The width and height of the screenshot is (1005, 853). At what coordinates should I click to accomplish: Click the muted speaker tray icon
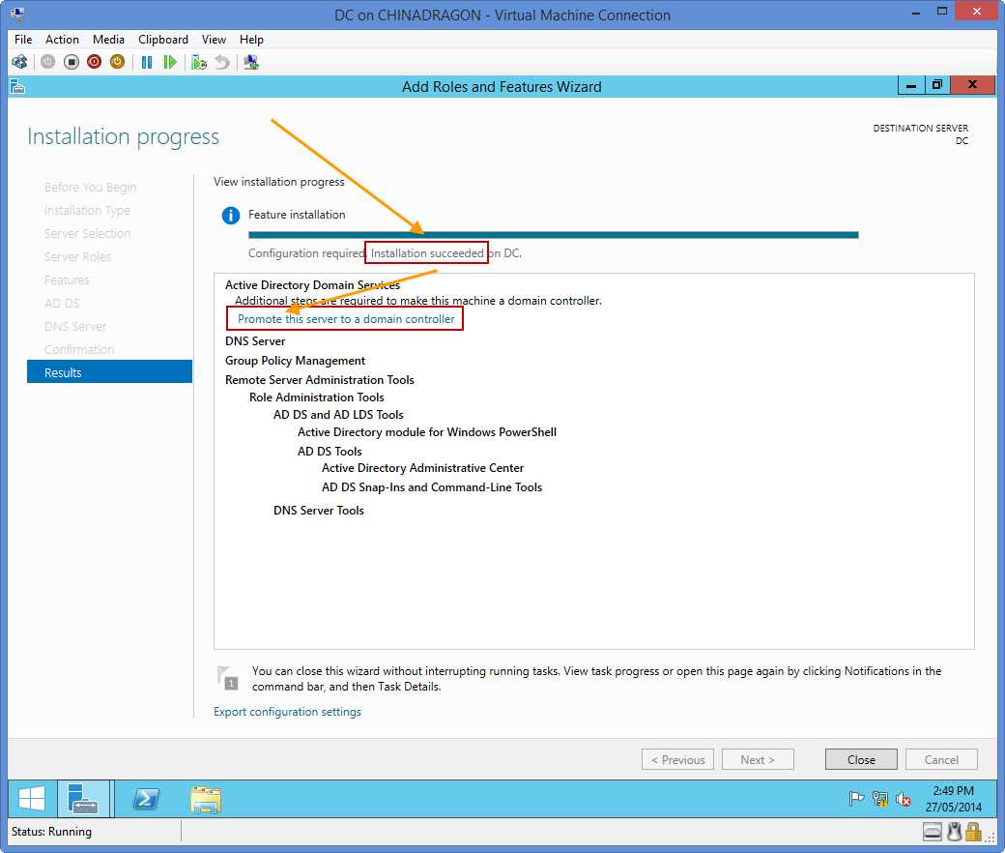point(904,799)
